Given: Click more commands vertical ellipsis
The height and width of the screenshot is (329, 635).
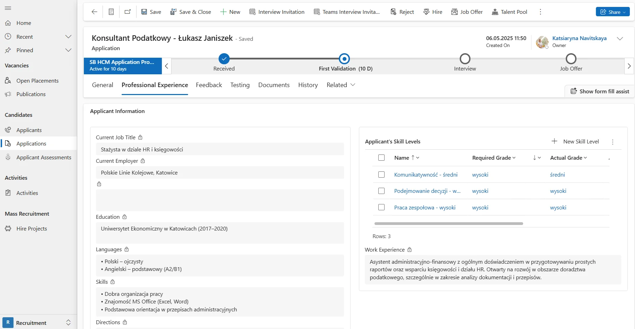Looking at the screenshot, I should click(x=540, y=12).
